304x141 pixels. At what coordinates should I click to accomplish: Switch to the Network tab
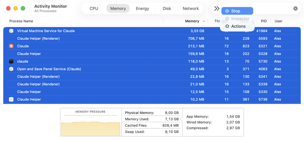click(191, 8)
